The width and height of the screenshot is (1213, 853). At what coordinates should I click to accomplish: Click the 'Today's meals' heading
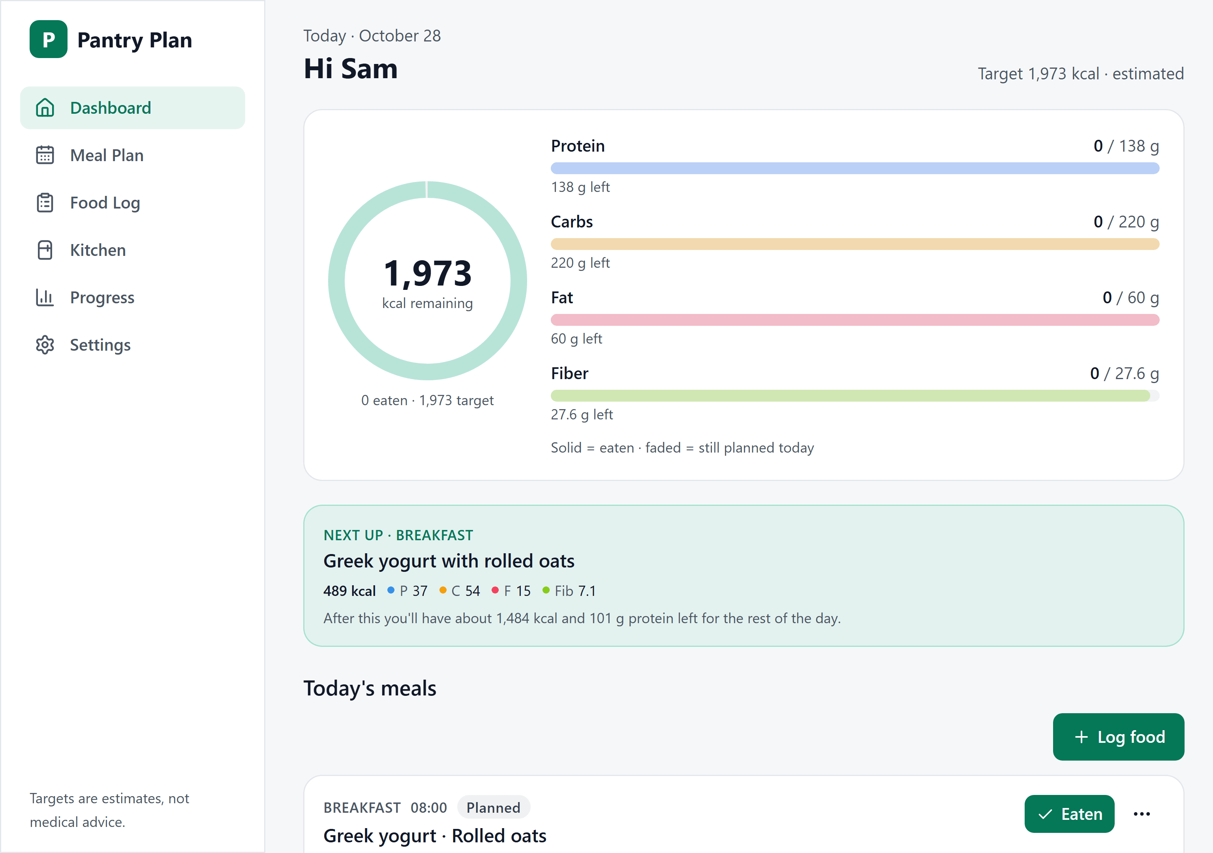pos(370,688)
